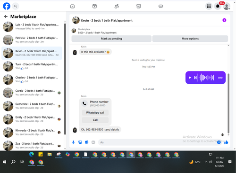Screen dimensions: 236x173
Task: Open the emoji picker in message box
Action: pyautogui.click(x=219, y=142)
